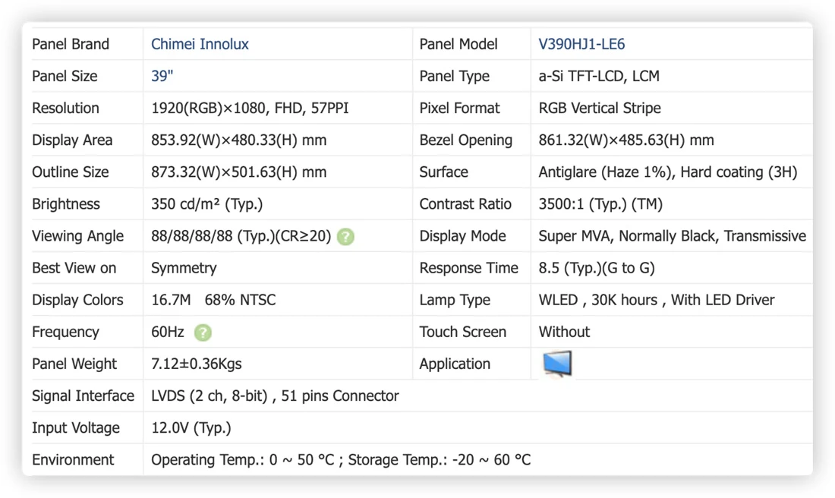Select the '88/88/88/88 (Typ.)(CR≥20)' viewing angle text
Image resolution: width=835 pixels, height=498 pixels.
241,236
